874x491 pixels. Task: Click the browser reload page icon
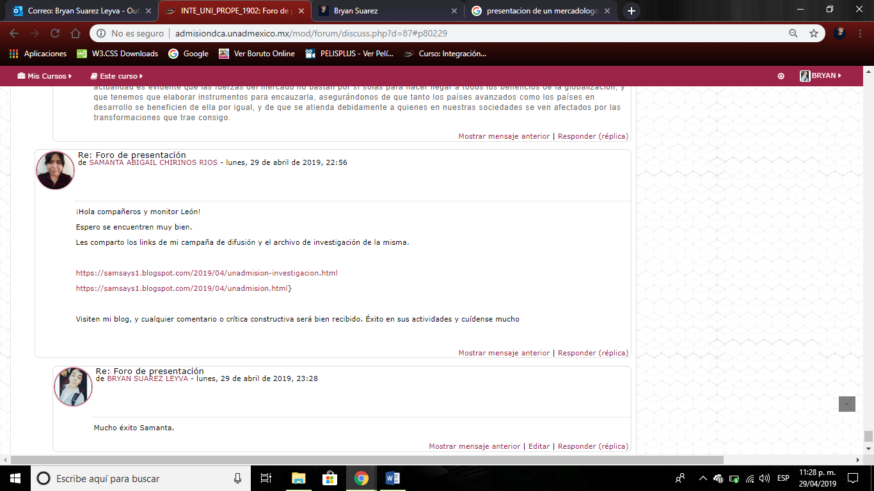55,33
